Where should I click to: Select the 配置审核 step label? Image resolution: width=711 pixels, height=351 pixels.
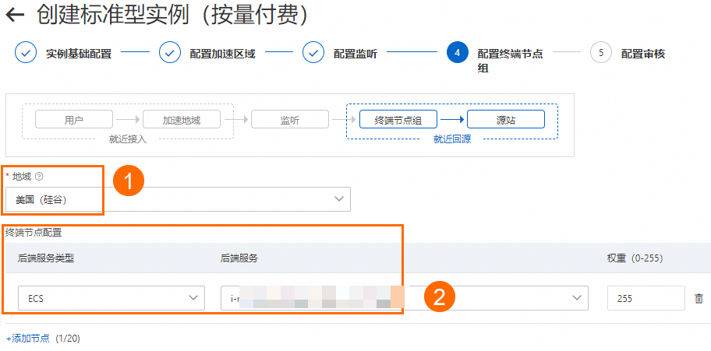pos(643,54)
